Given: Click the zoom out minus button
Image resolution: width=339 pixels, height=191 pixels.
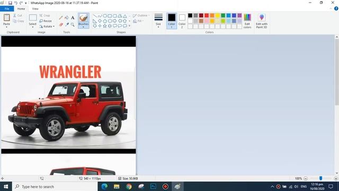Looking at the screenshot, I should point(306,178).
